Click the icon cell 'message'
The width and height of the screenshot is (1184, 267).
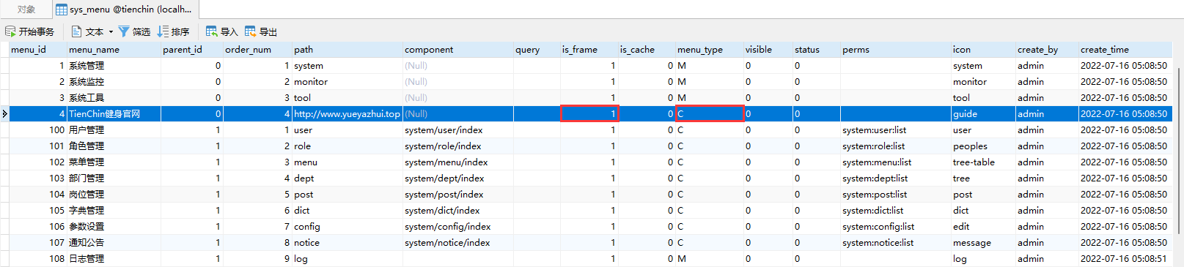click(983, 243)
